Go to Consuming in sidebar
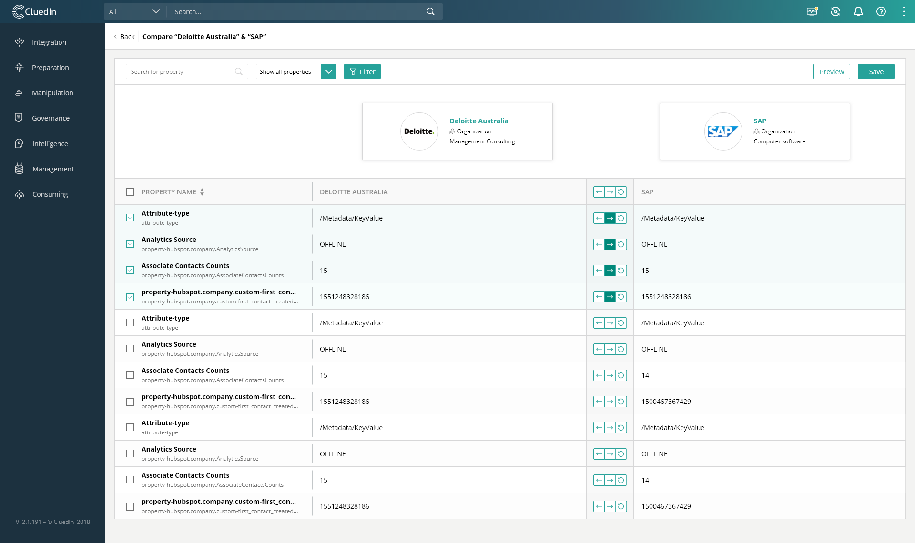Viewport: 915px width, 543px height. (50, 194)
